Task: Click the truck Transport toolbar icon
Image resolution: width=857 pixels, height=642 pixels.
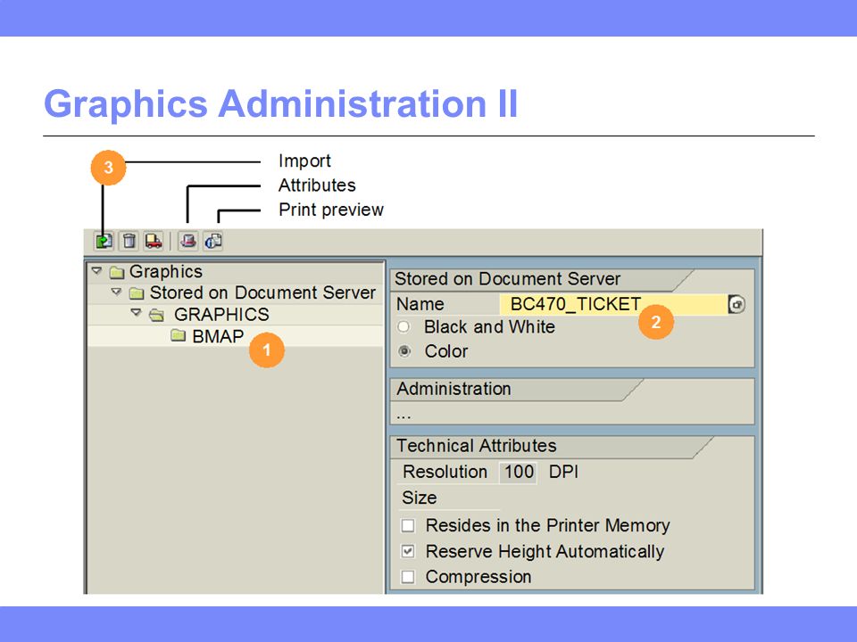Action: [154, 241]
